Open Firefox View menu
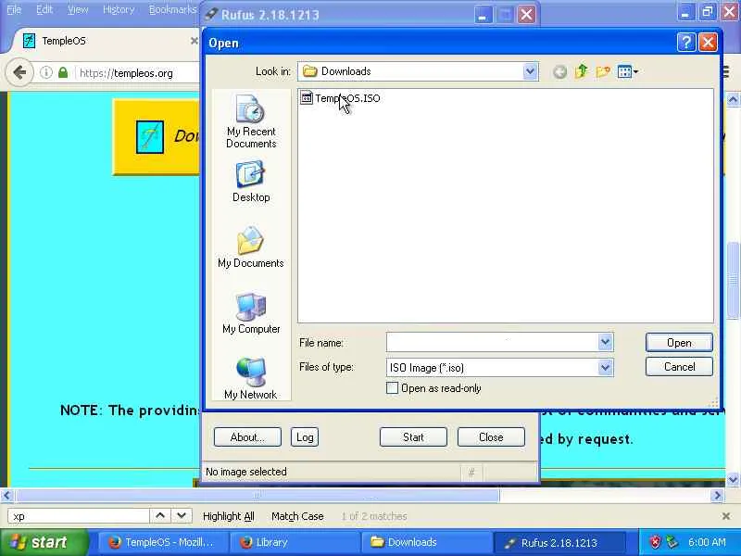 tap(78, 9)
